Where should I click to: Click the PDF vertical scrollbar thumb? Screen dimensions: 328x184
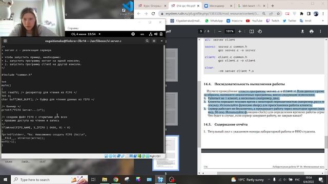pos(326,142)
